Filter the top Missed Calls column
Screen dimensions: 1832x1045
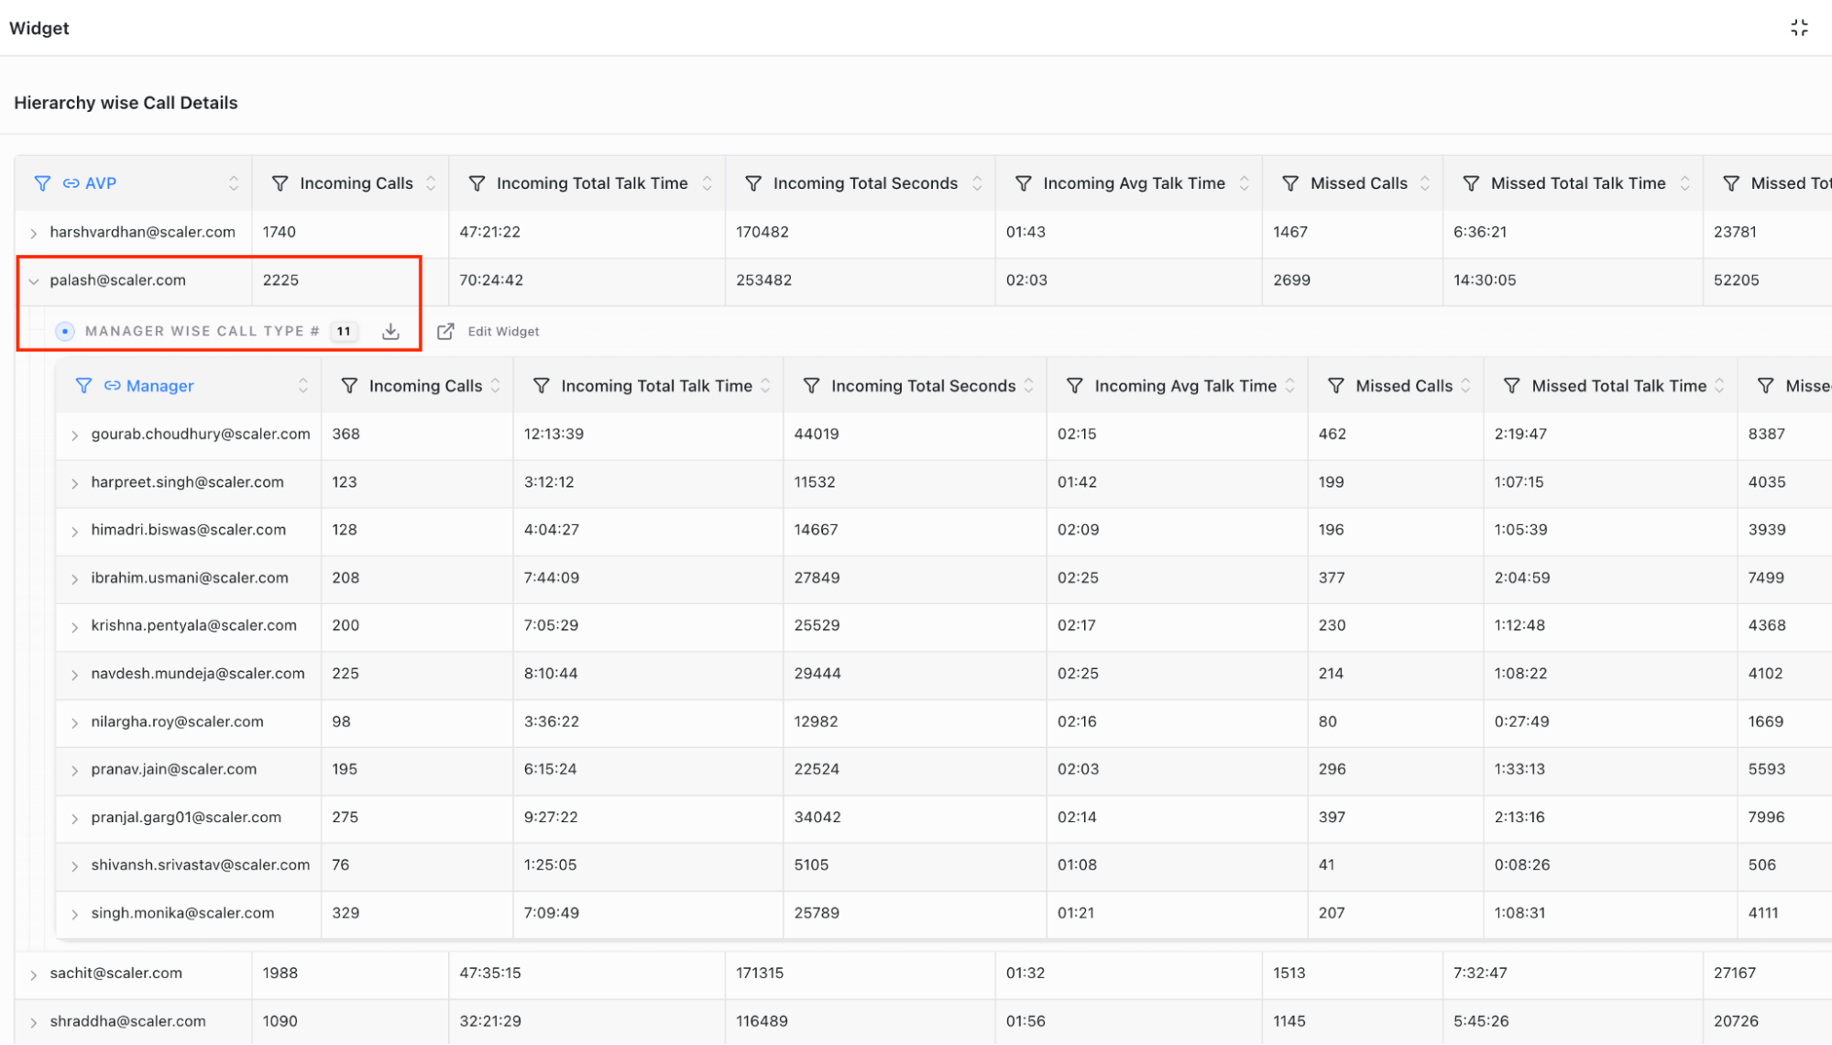pos(1290,183)
